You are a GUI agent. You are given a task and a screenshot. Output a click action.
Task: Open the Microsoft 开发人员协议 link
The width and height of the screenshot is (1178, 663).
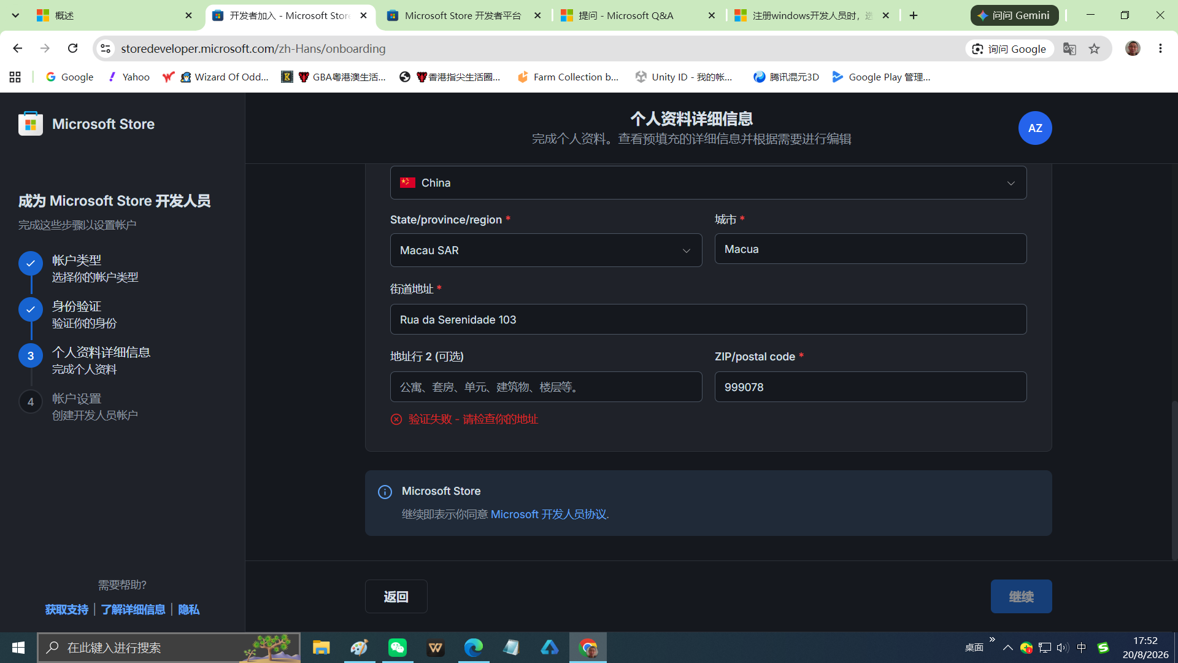point(549,514)
